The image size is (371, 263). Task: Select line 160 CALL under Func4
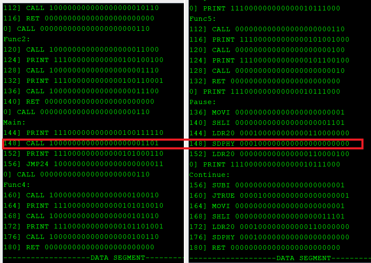(x=81, y=195)
